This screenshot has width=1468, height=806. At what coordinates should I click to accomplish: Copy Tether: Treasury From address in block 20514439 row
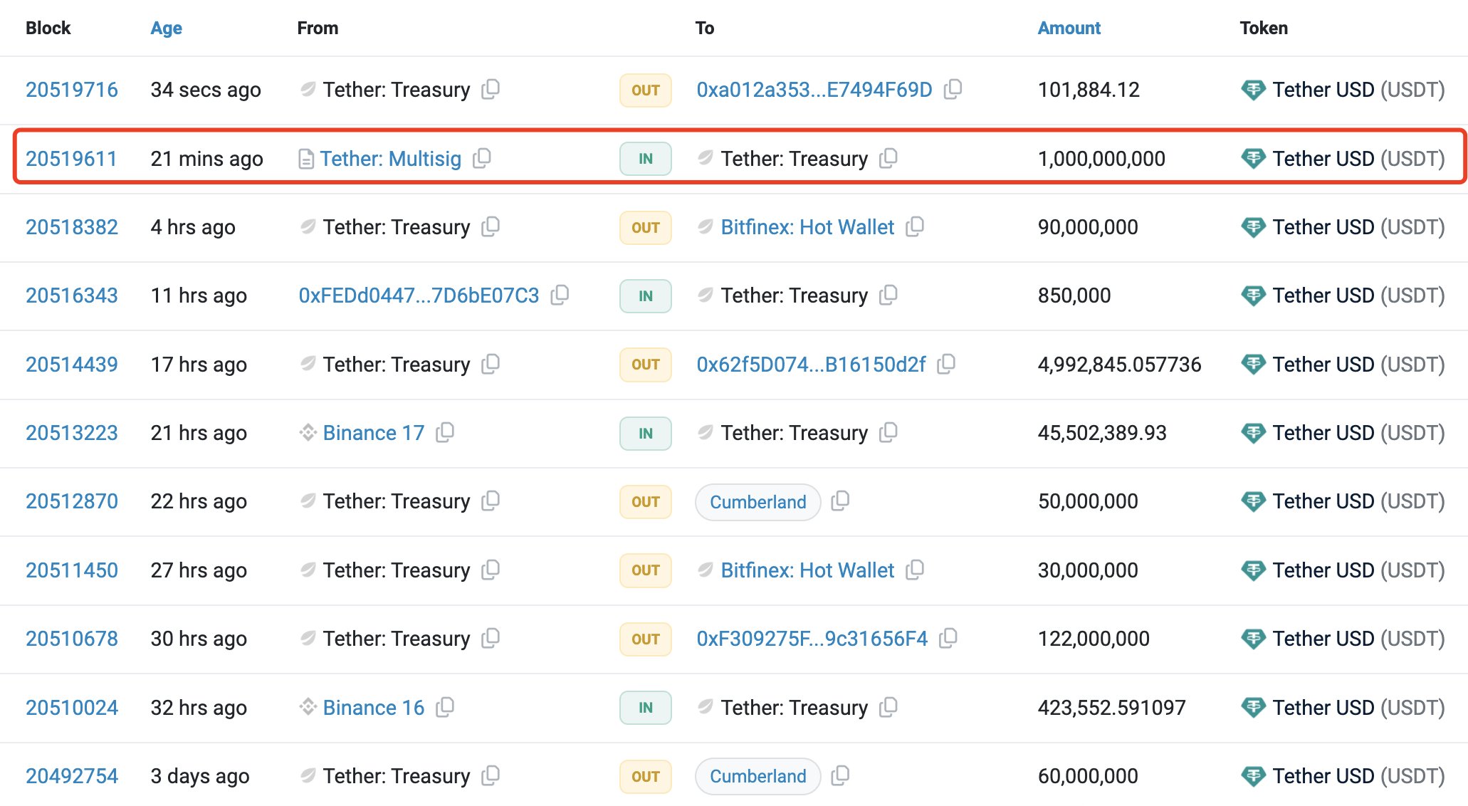click(491, 364)
